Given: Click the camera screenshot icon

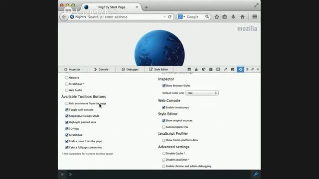Looking at the screenshot, I should (x=233, y=70).
